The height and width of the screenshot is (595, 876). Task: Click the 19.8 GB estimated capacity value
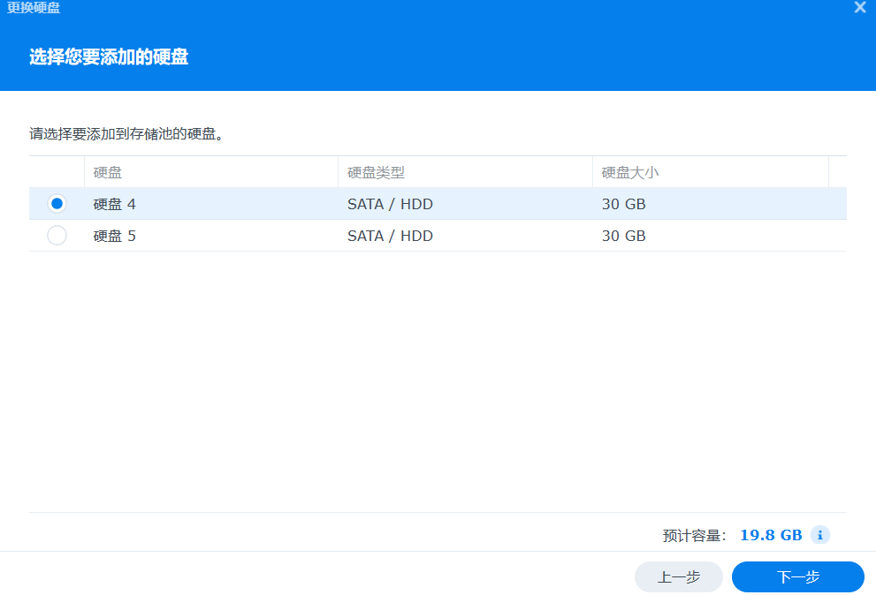coord(771,535)
